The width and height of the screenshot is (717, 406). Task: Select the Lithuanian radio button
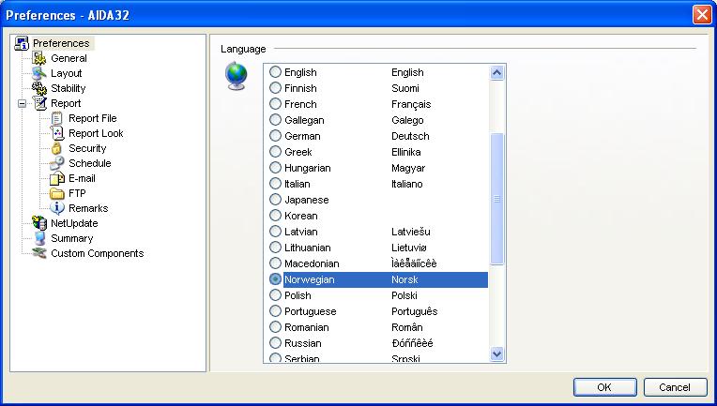275,248
